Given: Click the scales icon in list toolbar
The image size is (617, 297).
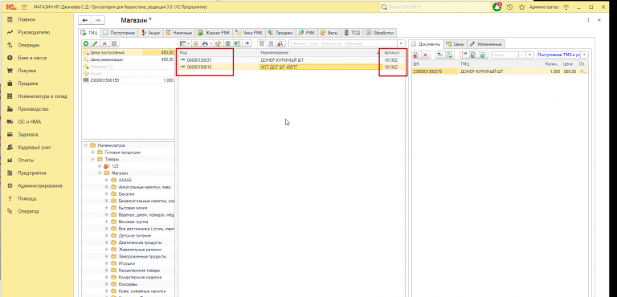Looking at the screenshot, I should point(218,43).
